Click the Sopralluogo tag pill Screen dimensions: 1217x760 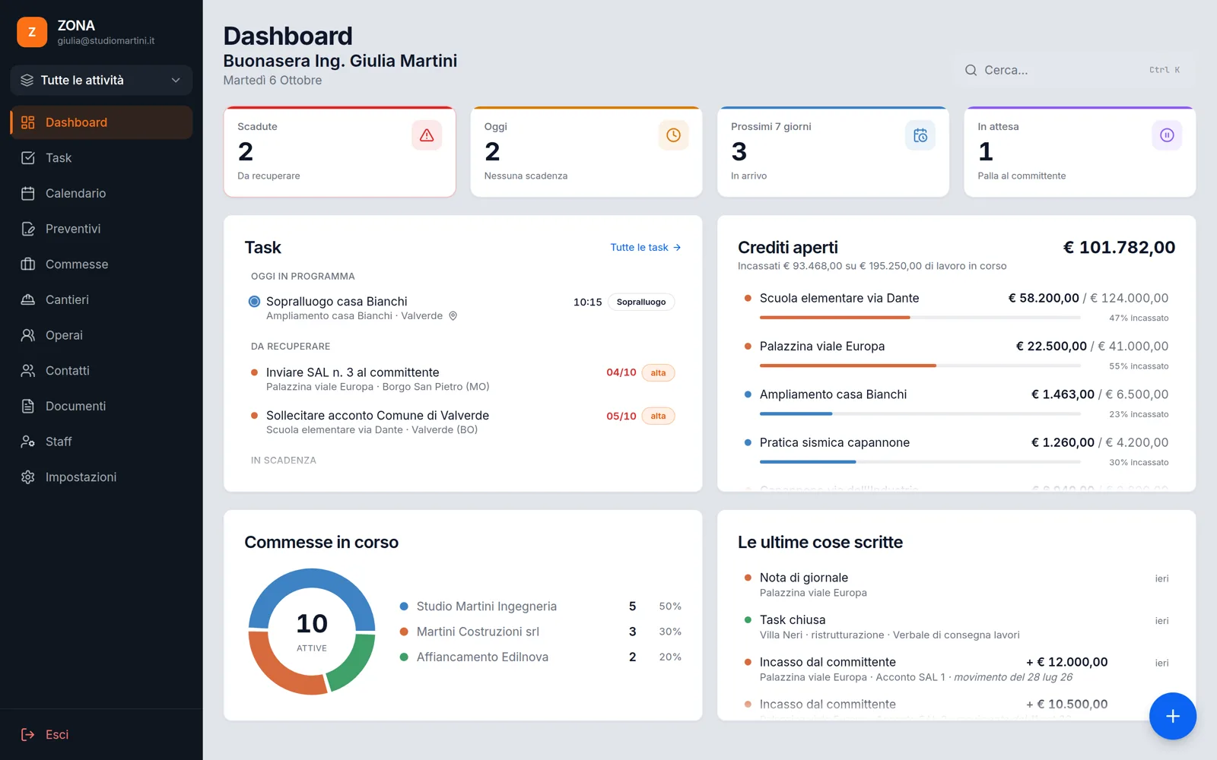[x=641, y=302]
